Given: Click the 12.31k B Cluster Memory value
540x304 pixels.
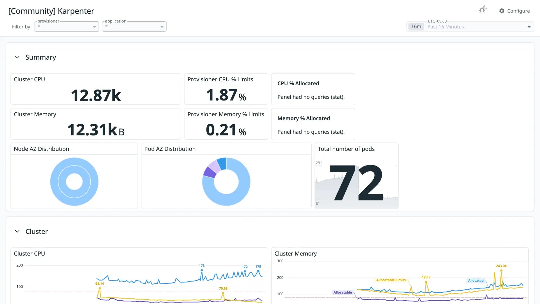Looking at the screenshot, I should tap(96, 130).
